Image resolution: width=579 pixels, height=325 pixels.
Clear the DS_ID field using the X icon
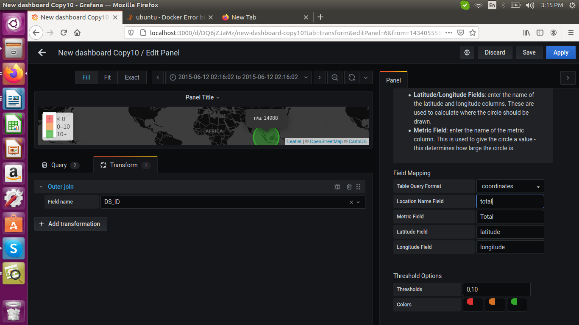(x=351, y=202)
